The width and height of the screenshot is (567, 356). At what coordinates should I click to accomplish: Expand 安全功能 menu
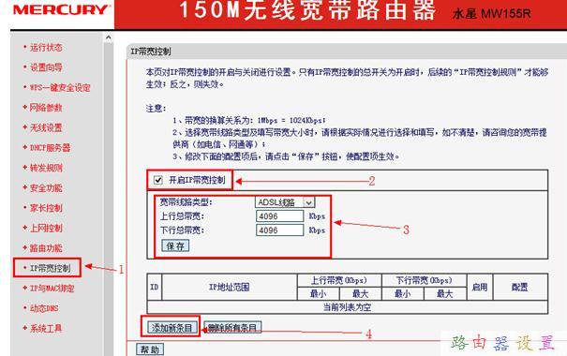[x=46, y=188]
